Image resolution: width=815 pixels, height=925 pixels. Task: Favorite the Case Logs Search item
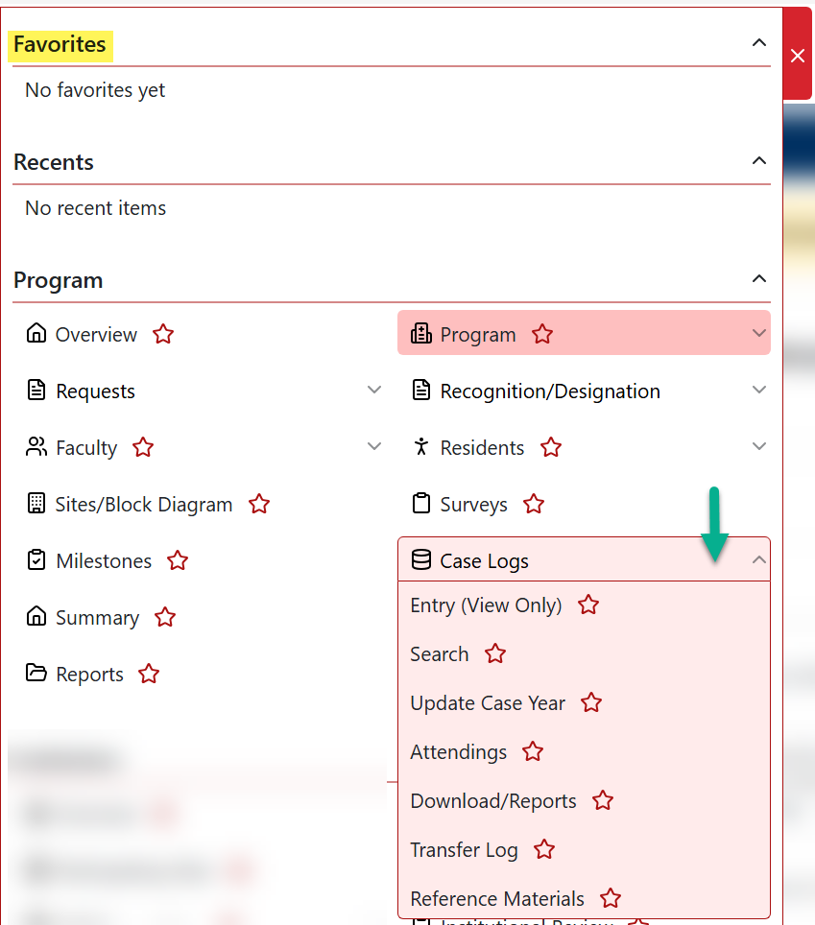click(x=495, y=653)
